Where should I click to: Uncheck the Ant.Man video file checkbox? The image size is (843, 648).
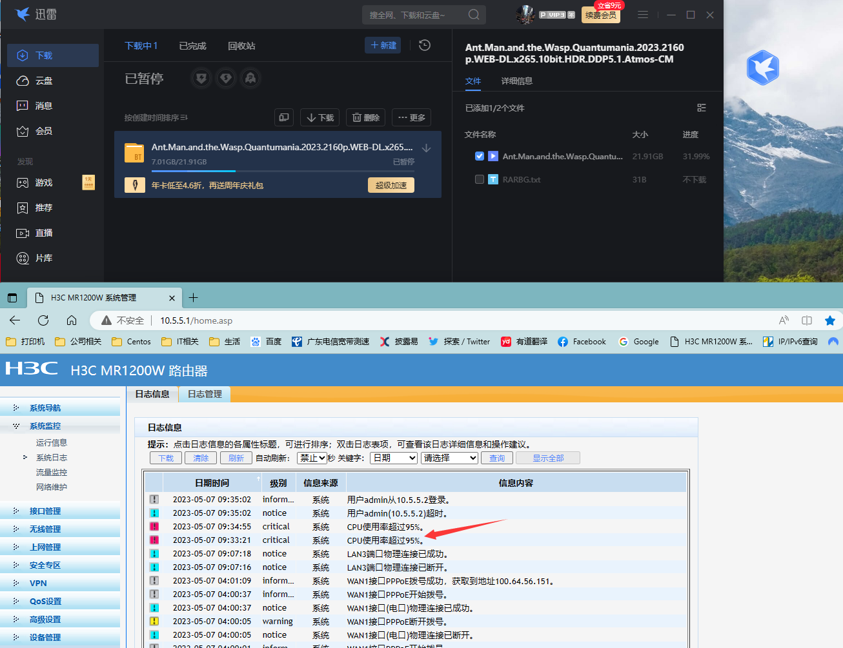479,156
